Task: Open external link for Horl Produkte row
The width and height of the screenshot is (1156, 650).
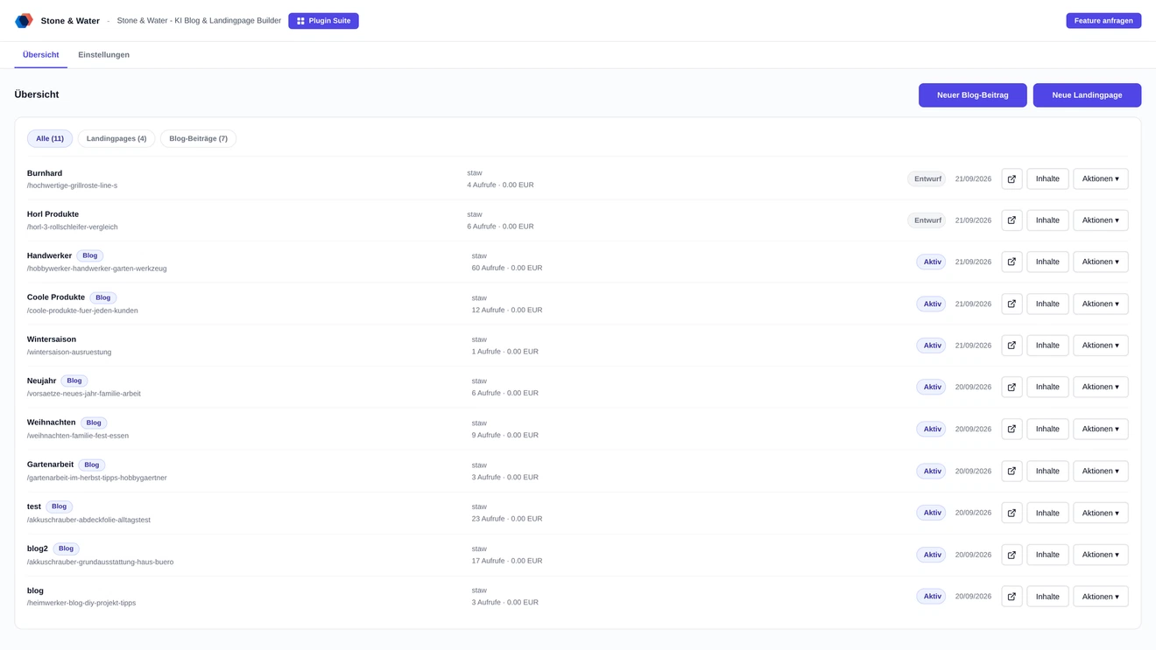Action: (1011, 220)
